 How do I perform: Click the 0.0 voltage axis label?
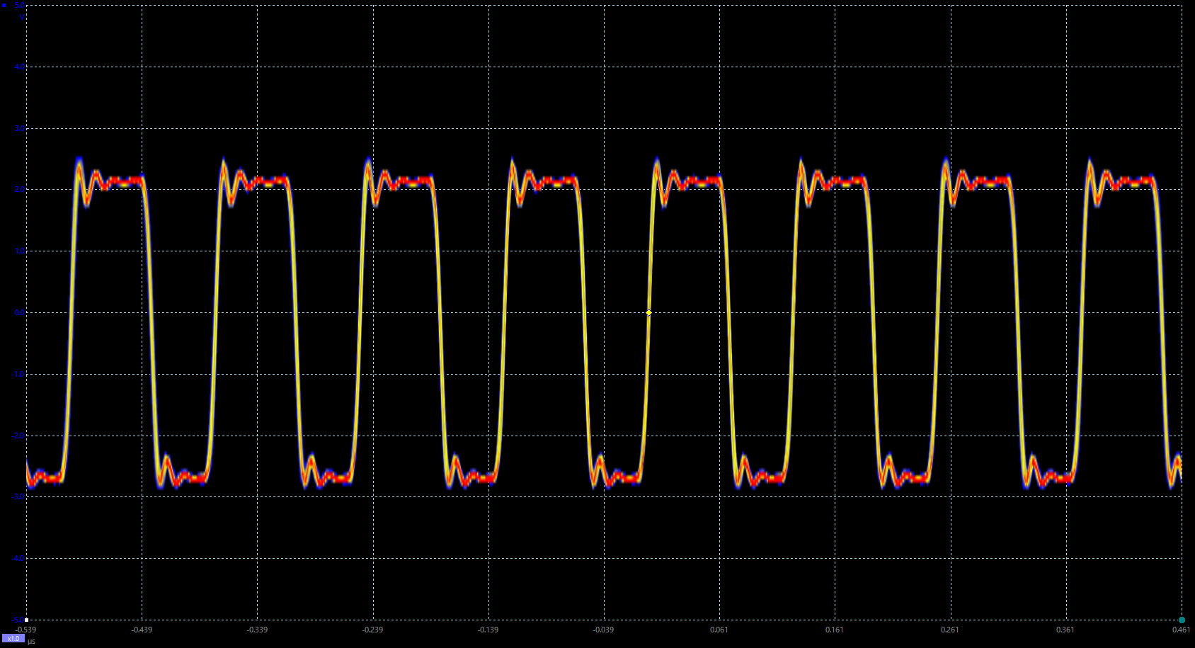click(19, 312)
